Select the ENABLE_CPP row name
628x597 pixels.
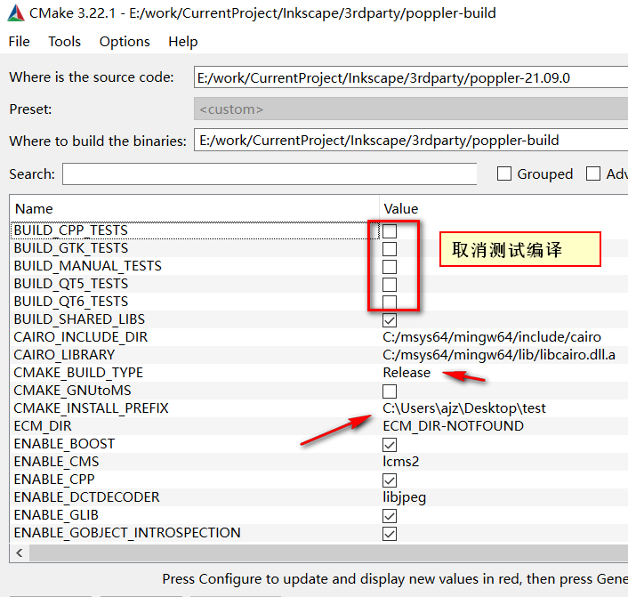click(54, 480)
